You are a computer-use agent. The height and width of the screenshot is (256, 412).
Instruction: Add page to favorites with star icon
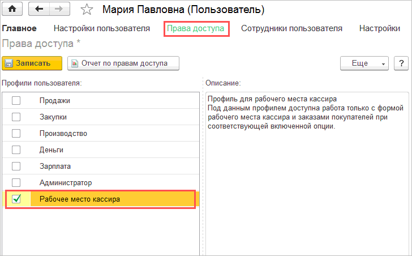coord(86,9)
